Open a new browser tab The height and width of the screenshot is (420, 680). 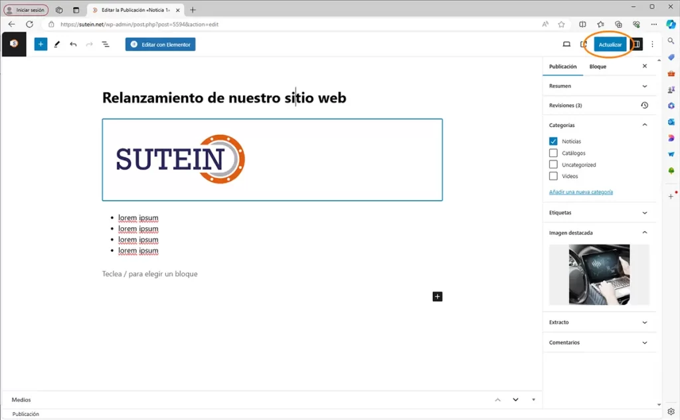(193, 10)
